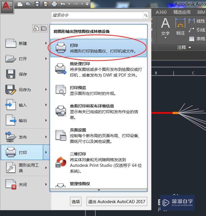The width and height of the screenshot is (206, 216).
Task: Select 另存为 in the application menu
Action: pos(25,90)
